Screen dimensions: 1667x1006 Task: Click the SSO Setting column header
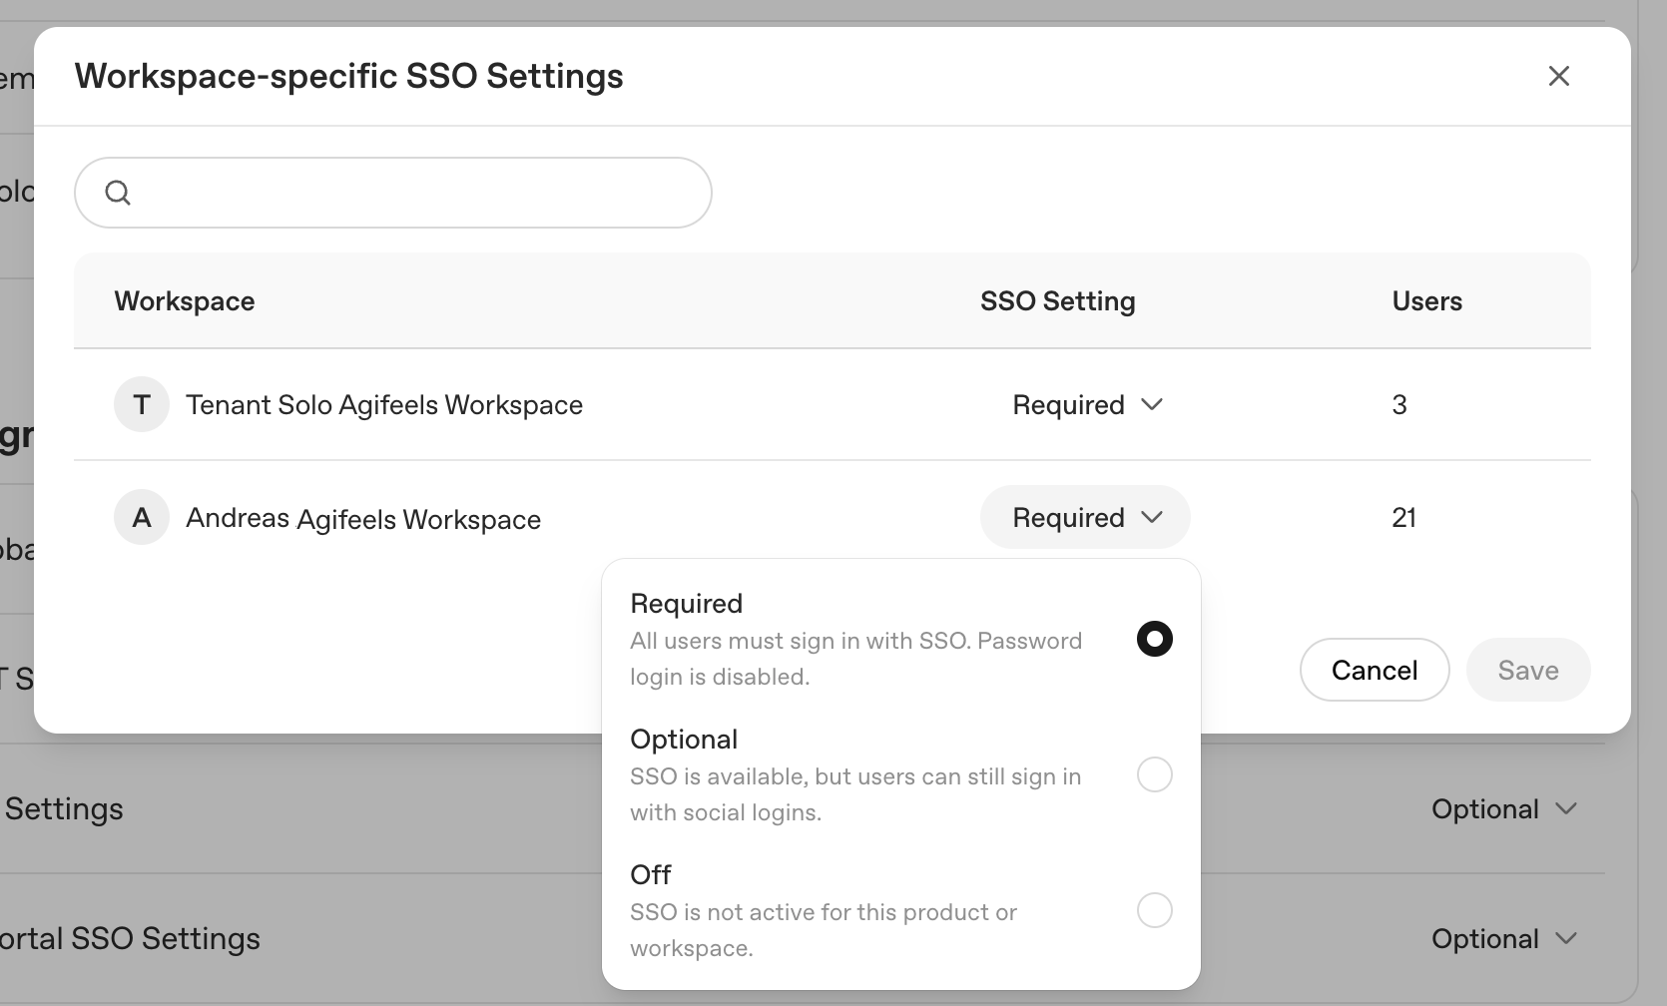pyautogui.click(x=1057, y=300)
